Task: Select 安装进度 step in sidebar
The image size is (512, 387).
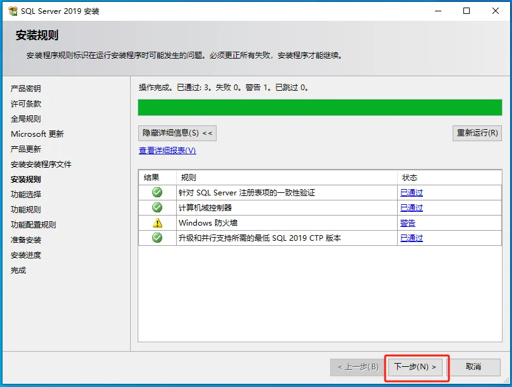Action: point(26,255)
